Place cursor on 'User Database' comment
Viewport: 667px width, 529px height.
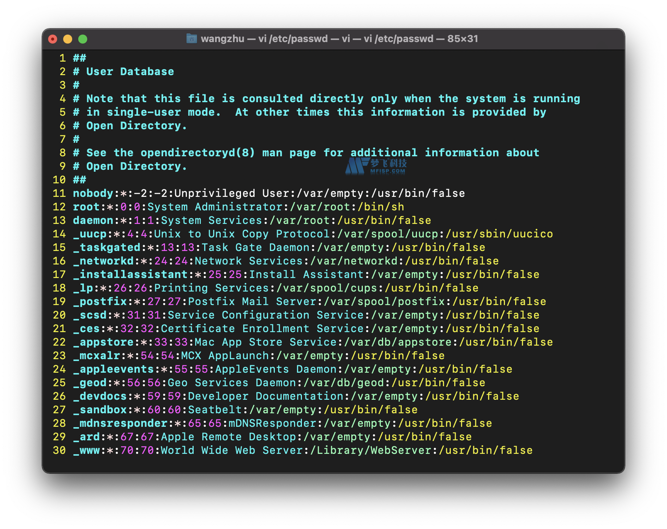130,72
